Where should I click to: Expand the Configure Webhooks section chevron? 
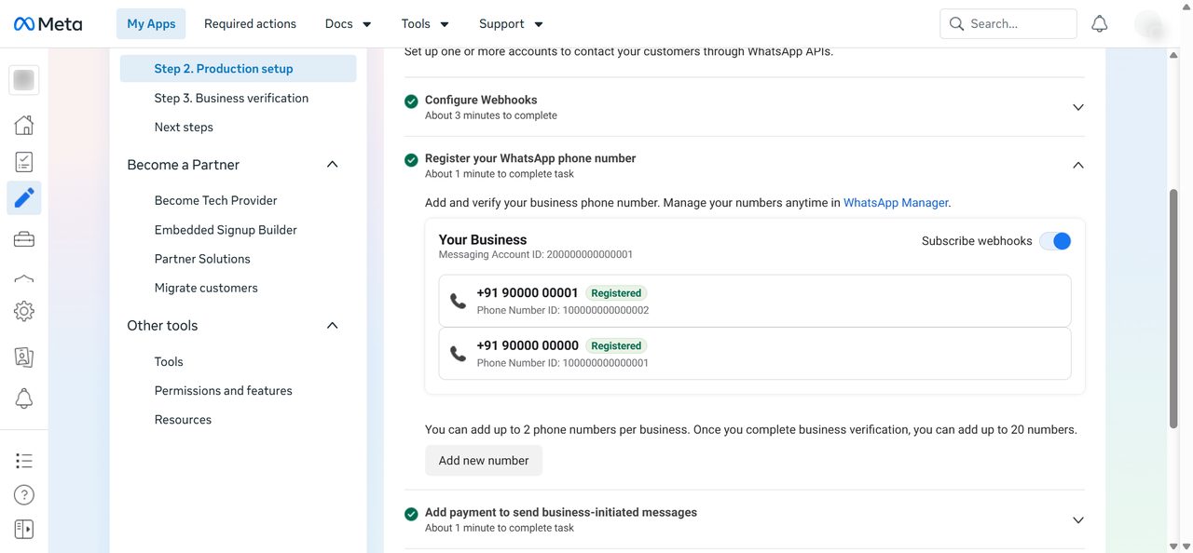[x=1078, y=107]
